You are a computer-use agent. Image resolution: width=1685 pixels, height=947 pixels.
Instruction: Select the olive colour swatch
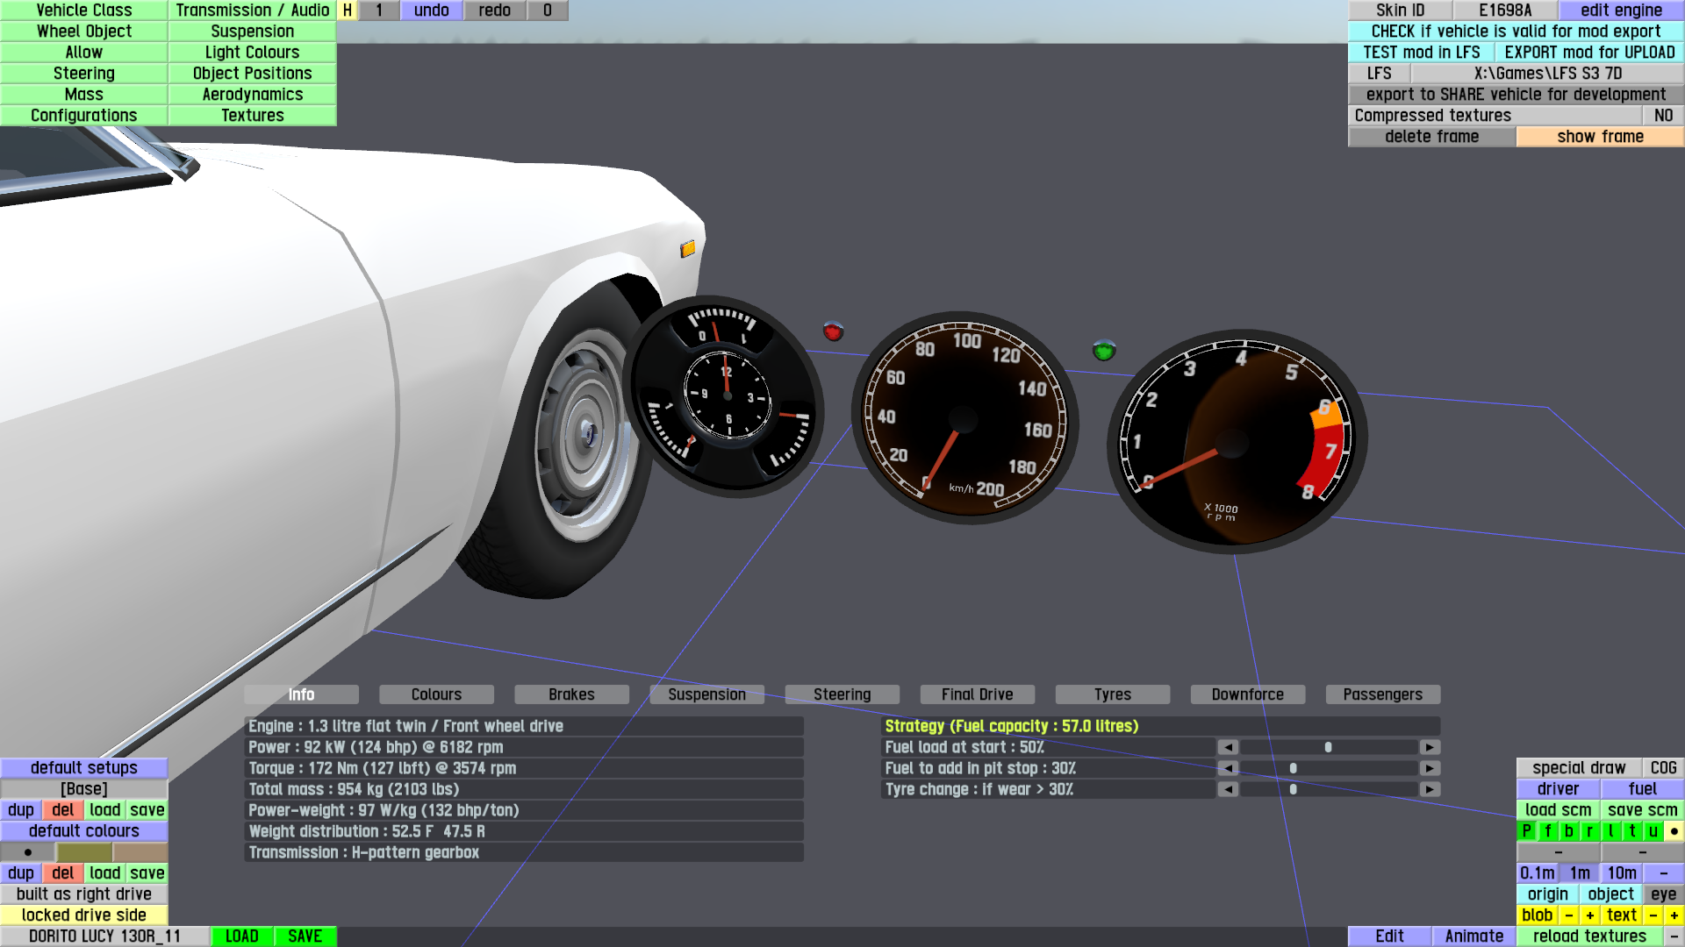point(84,852)
